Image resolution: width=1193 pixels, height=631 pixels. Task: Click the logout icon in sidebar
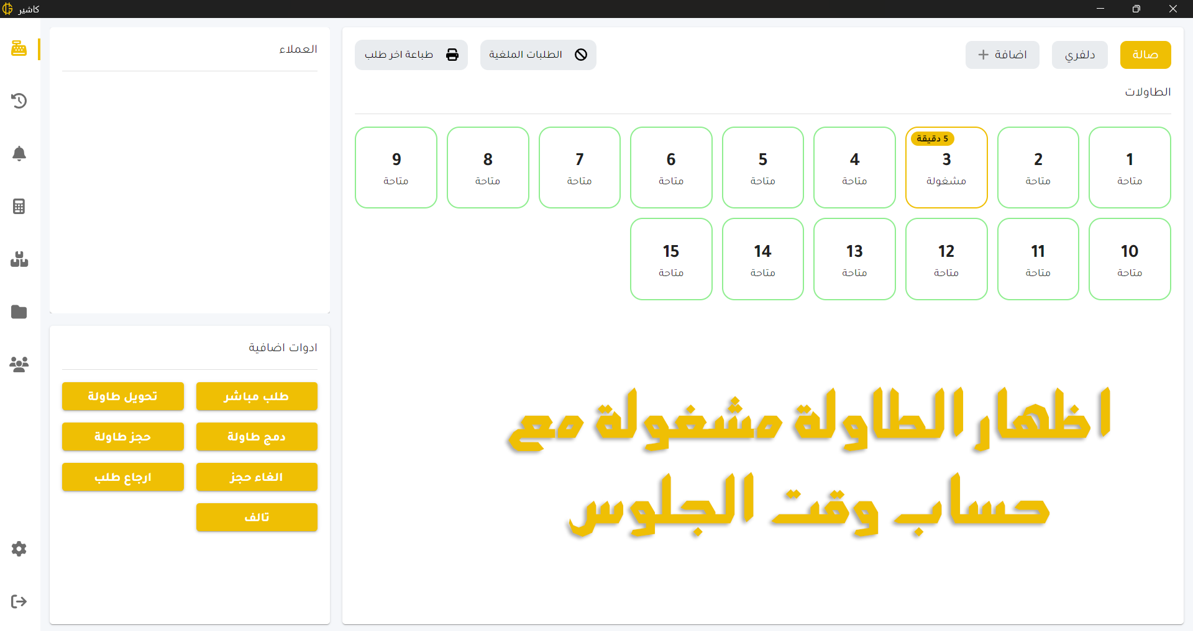pyautogui.click(x=19, y=601)
